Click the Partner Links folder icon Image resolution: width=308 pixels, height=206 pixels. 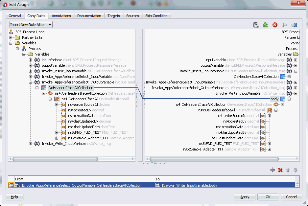[x=17, y=37]
